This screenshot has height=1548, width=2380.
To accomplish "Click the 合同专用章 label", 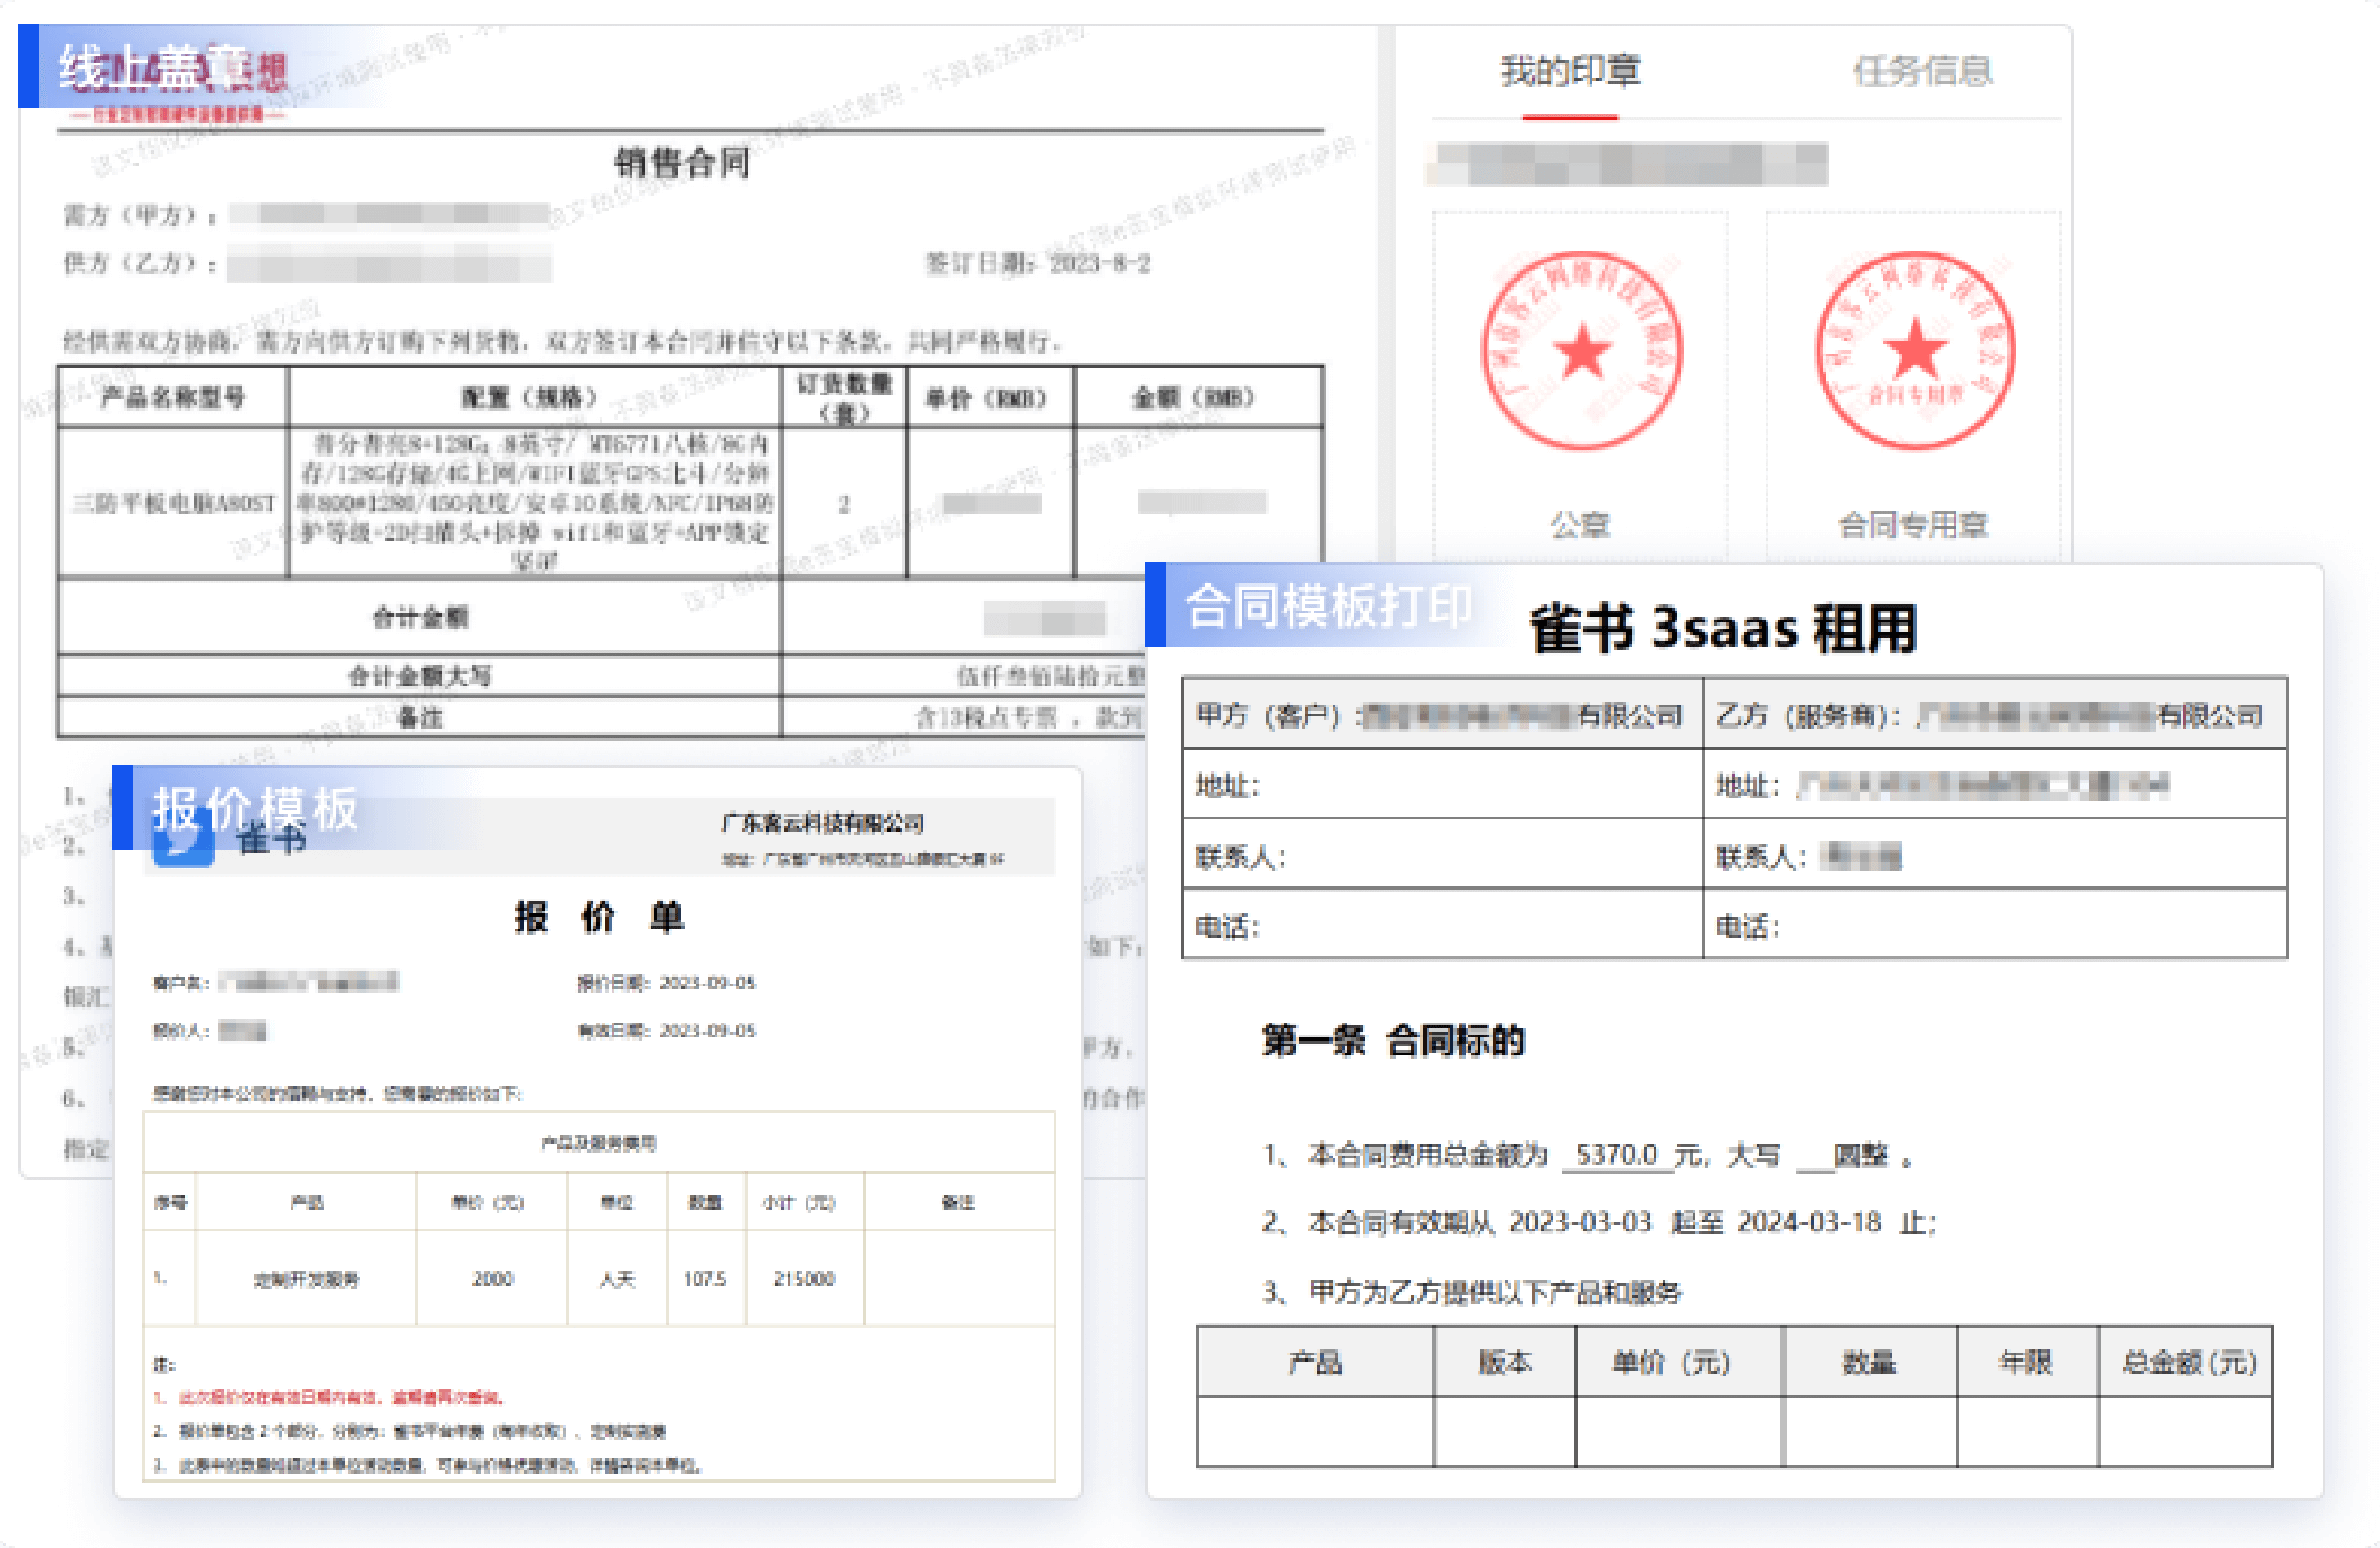I will coord(1913,524).
